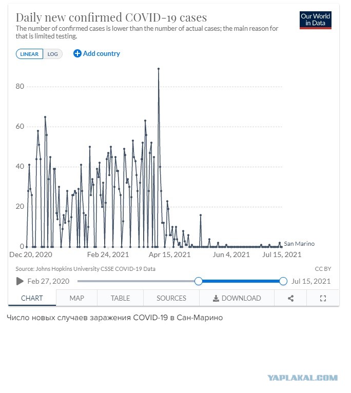The width and height of the screenshot is (351, 393).
Task: Switch scale to LINEAR
Action: [x=29, y=54]
